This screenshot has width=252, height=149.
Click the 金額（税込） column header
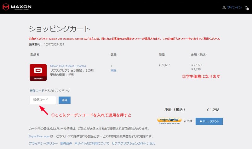(x=199, y=54)
